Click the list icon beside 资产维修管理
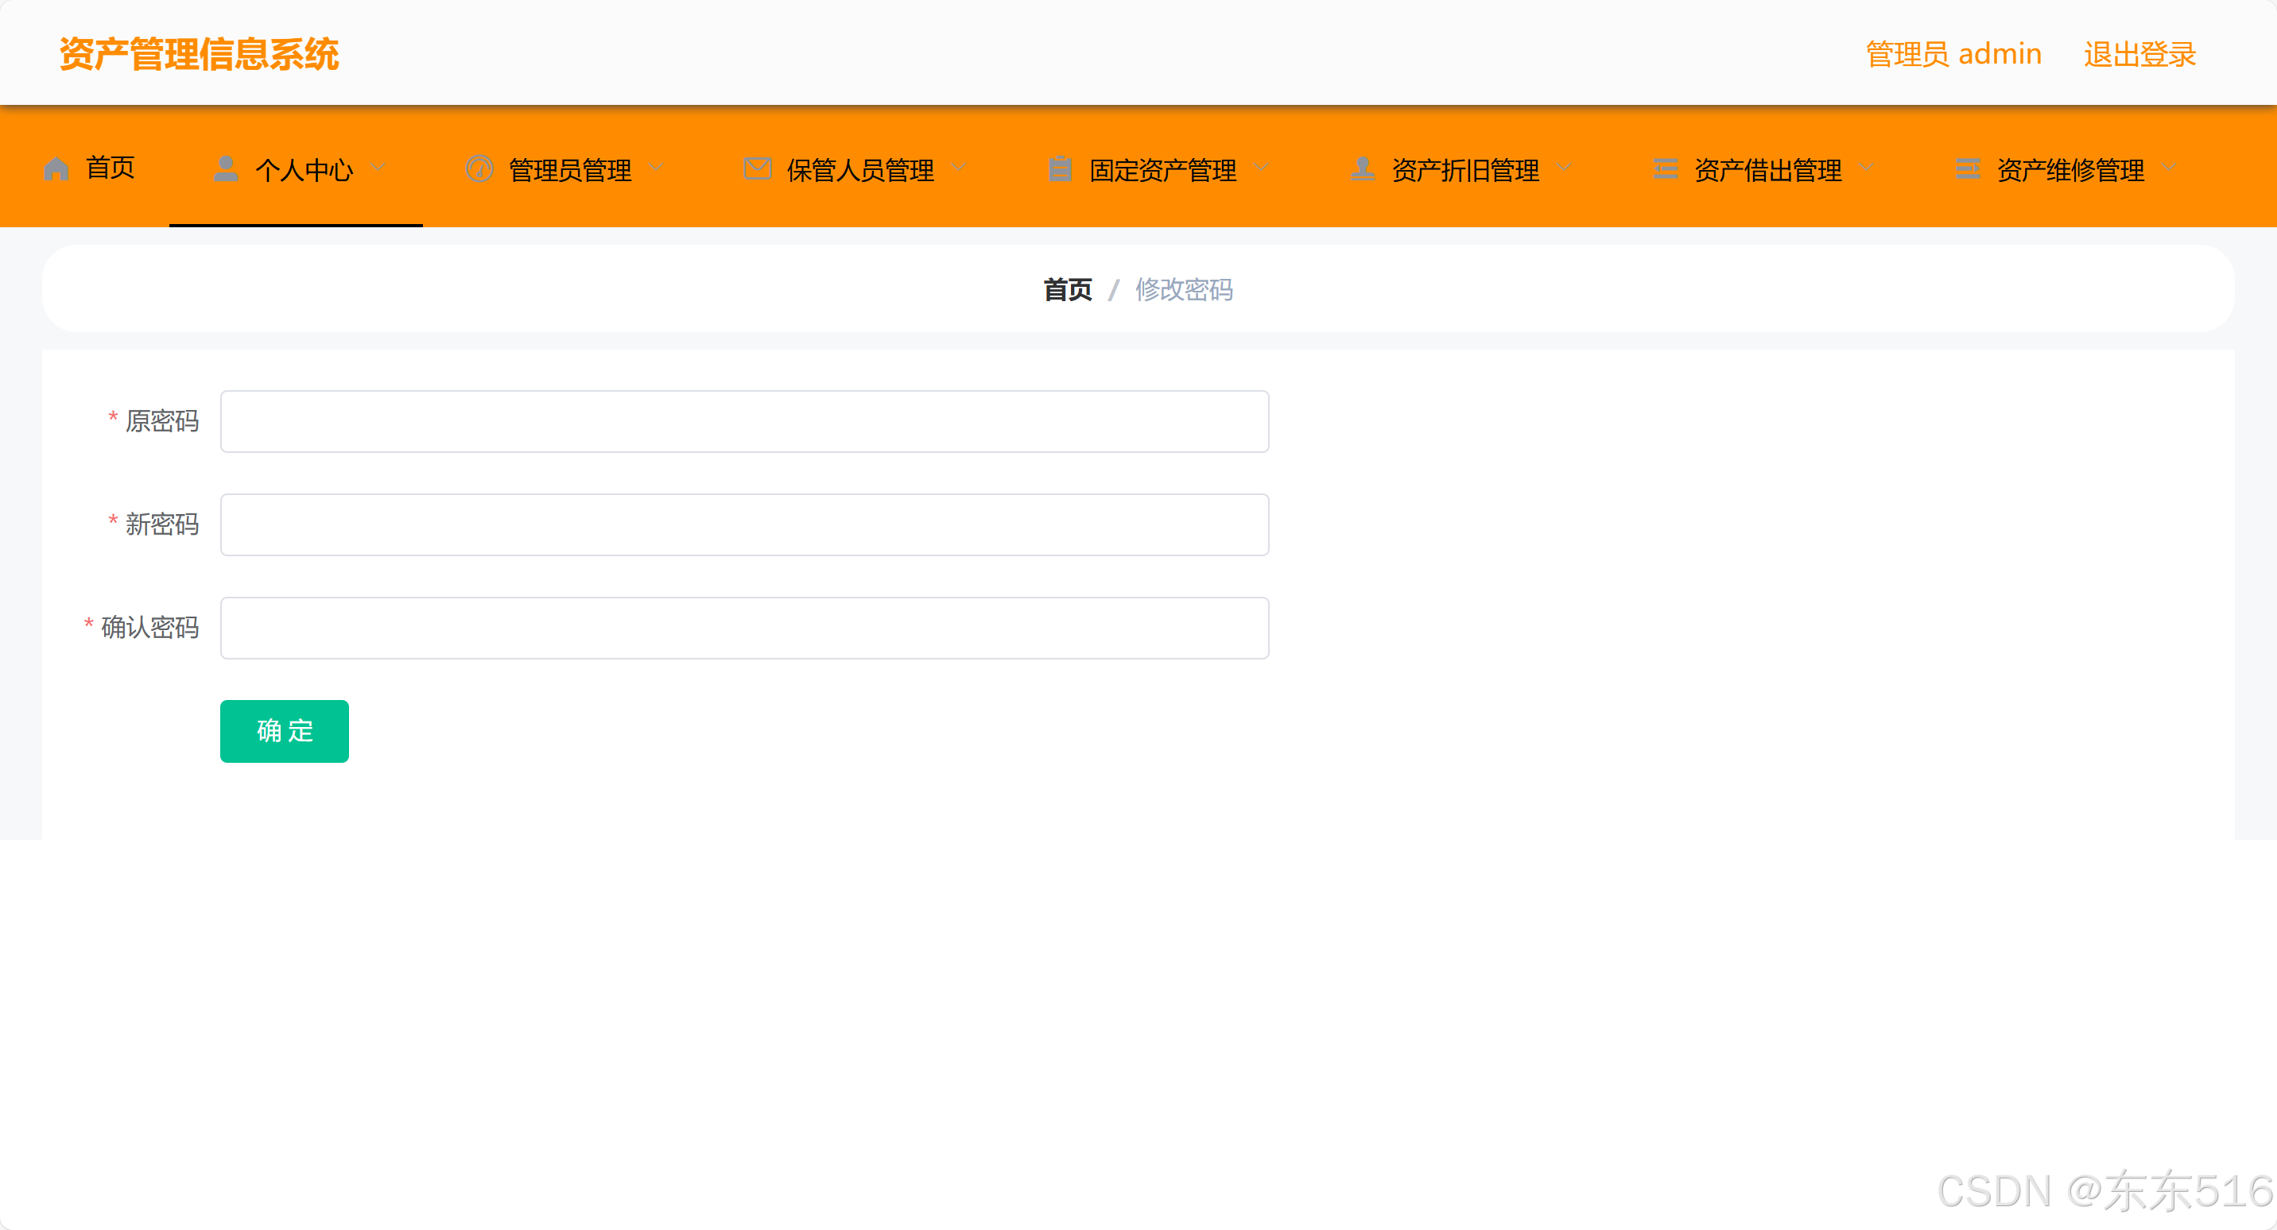2277x1230 pixels. point(1968,168)
